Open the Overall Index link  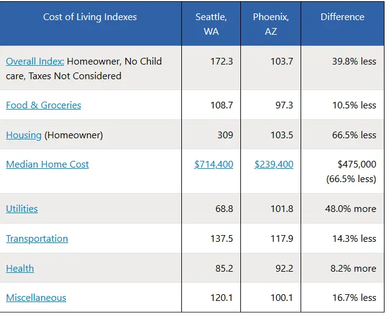coord(35,62)
